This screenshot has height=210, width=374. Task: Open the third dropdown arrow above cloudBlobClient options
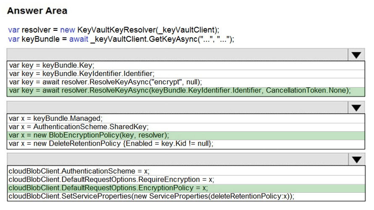[x=357, y=159]
